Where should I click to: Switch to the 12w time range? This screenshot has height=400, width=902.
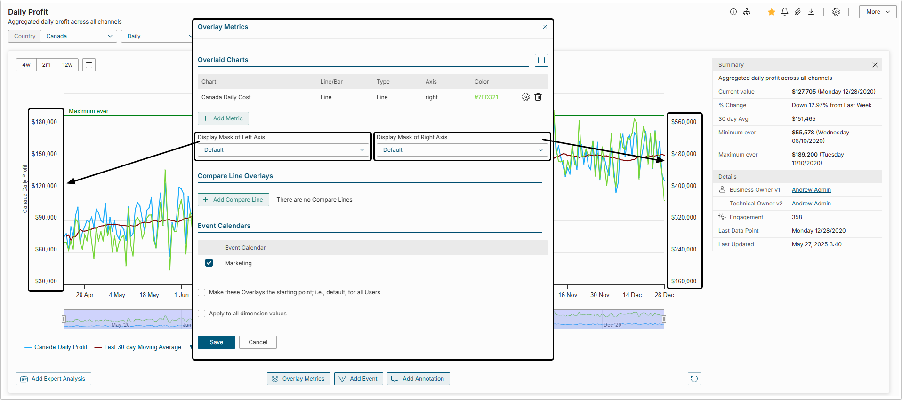click(x=67, y=65)
